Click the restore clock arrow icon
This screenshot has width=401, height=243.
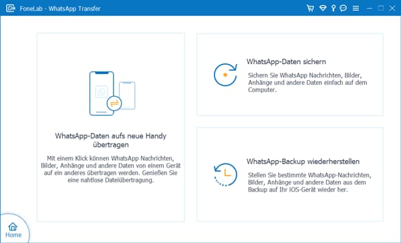click(225, 174)
